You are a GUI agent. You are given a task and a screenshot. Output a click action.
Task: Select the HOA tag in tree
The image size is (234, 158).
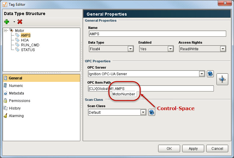tap(25, 40)
